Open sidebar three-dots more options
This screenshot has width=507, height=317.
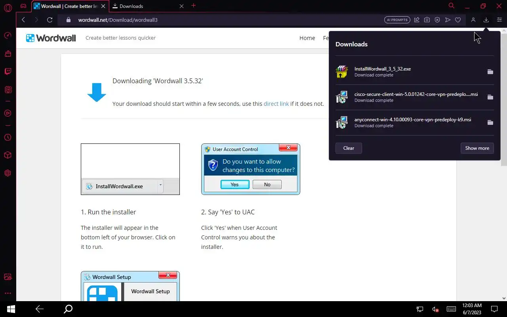[8, 294]
